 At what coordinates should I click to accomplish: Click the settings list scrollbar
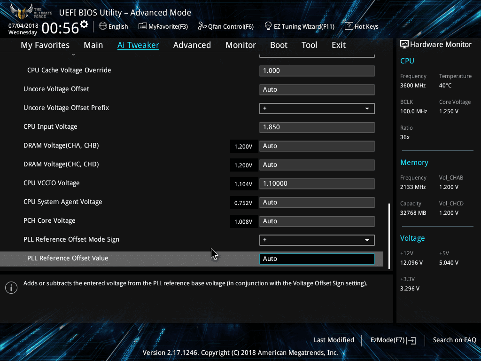click(x=389, y=236)
